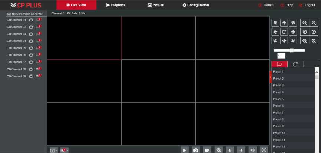Image resolution: width=321 pixels, height=153 pixels.
Task: Toggle the start all live view play button
Action: point(184,150)
